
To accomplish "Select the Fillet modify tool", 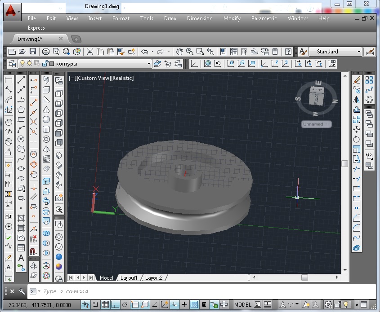I will (x=357, y=228).
